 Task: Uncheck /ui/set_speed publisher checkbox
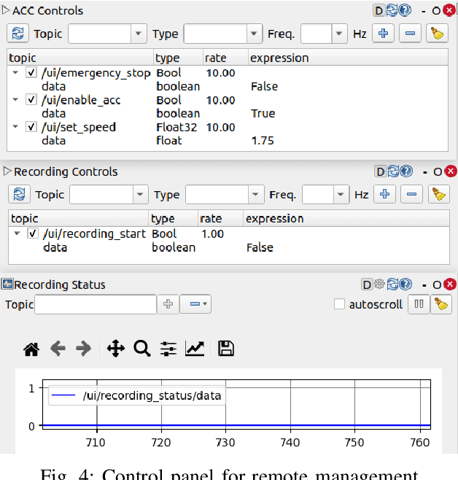(x=31, y=126)
